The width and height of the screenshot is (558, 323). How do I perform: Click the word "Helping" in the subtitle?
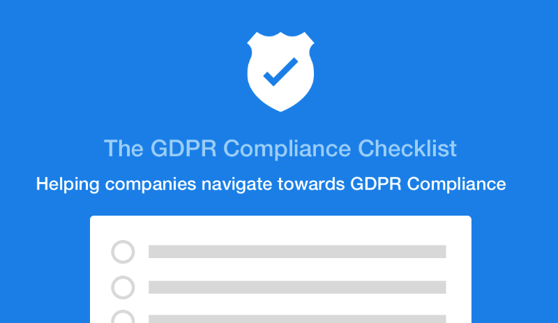point(61,185)
